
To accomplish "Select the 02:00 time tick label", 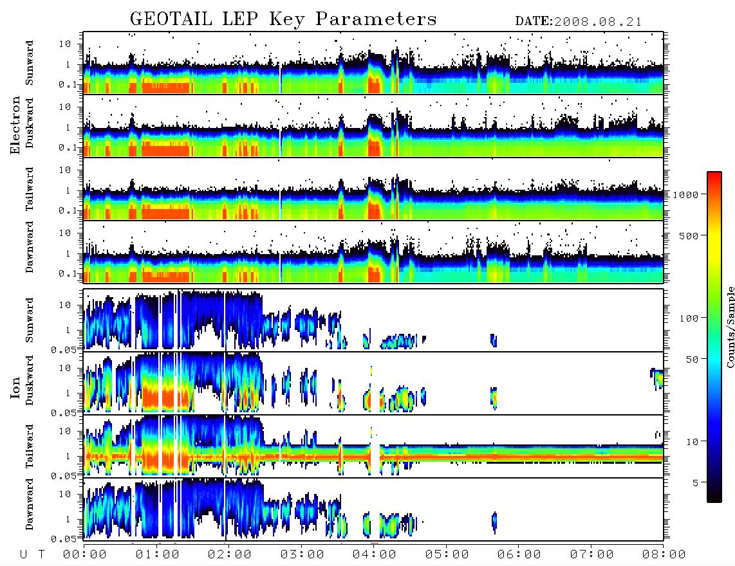I will (230, 555).
